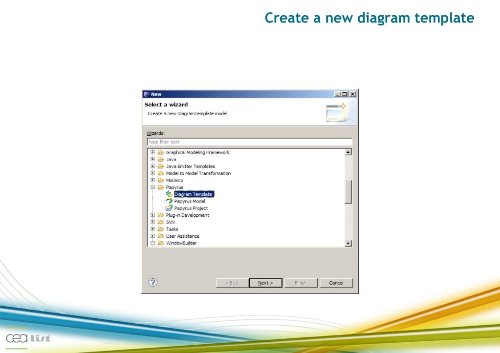Open the help question mark icon

pyautogui.click(x=153, y=282)
